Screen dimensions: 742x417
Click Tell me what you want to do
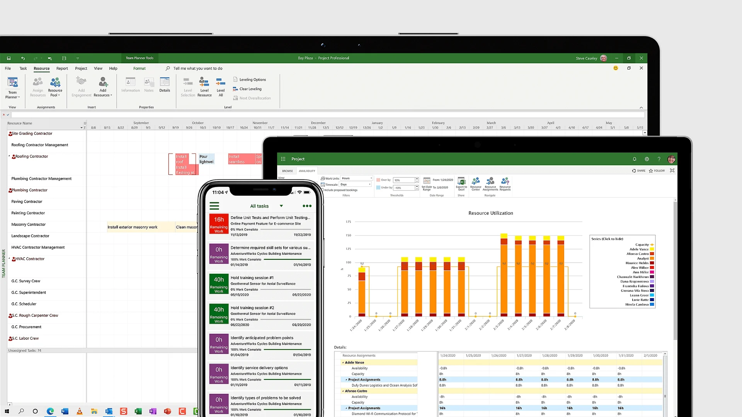point(197,68)
